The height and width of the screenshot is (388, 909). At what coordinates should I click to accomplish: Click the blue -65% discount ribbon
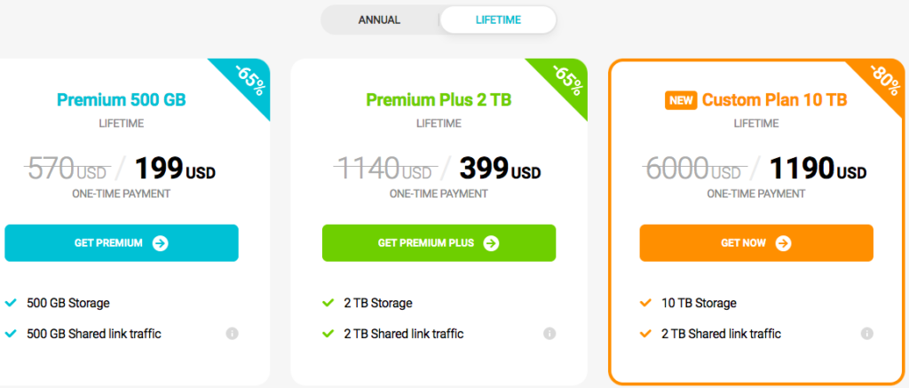pyautogui.click(x=249, y=80)
